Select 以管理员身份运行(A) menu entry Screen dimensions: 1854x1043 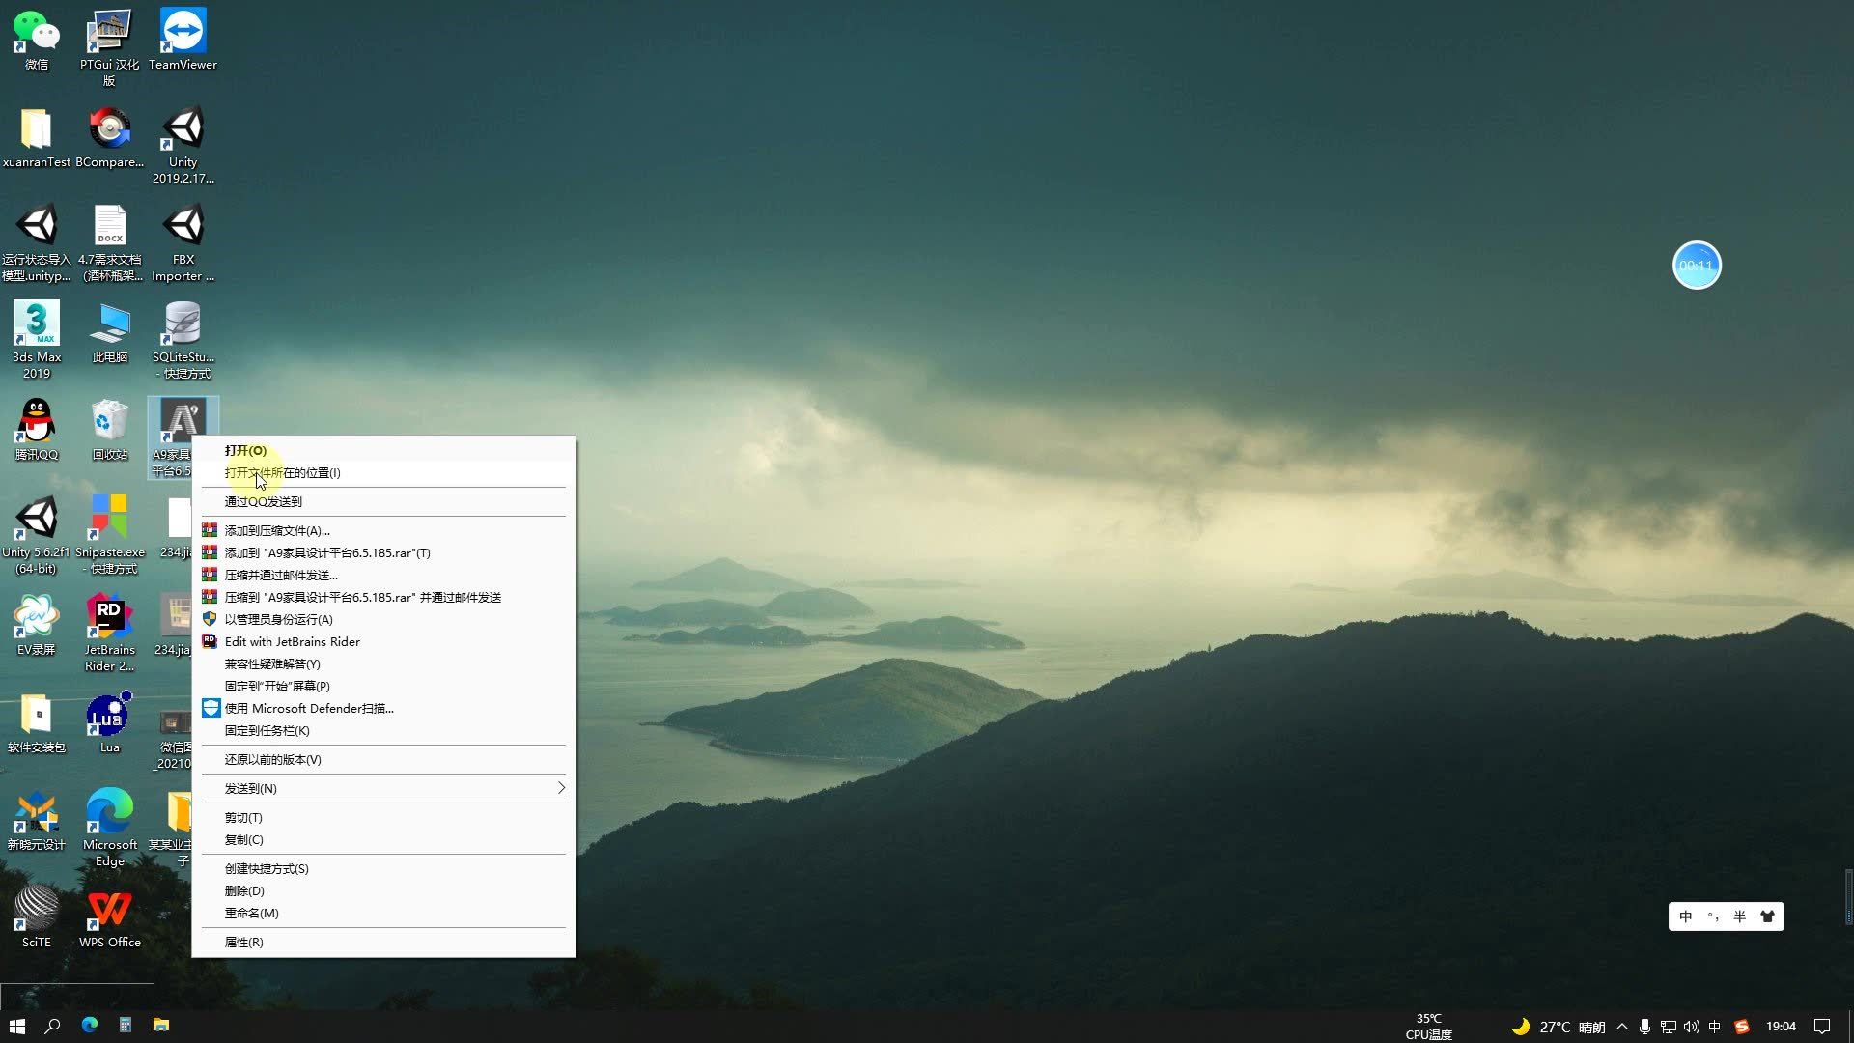[278, 620]
